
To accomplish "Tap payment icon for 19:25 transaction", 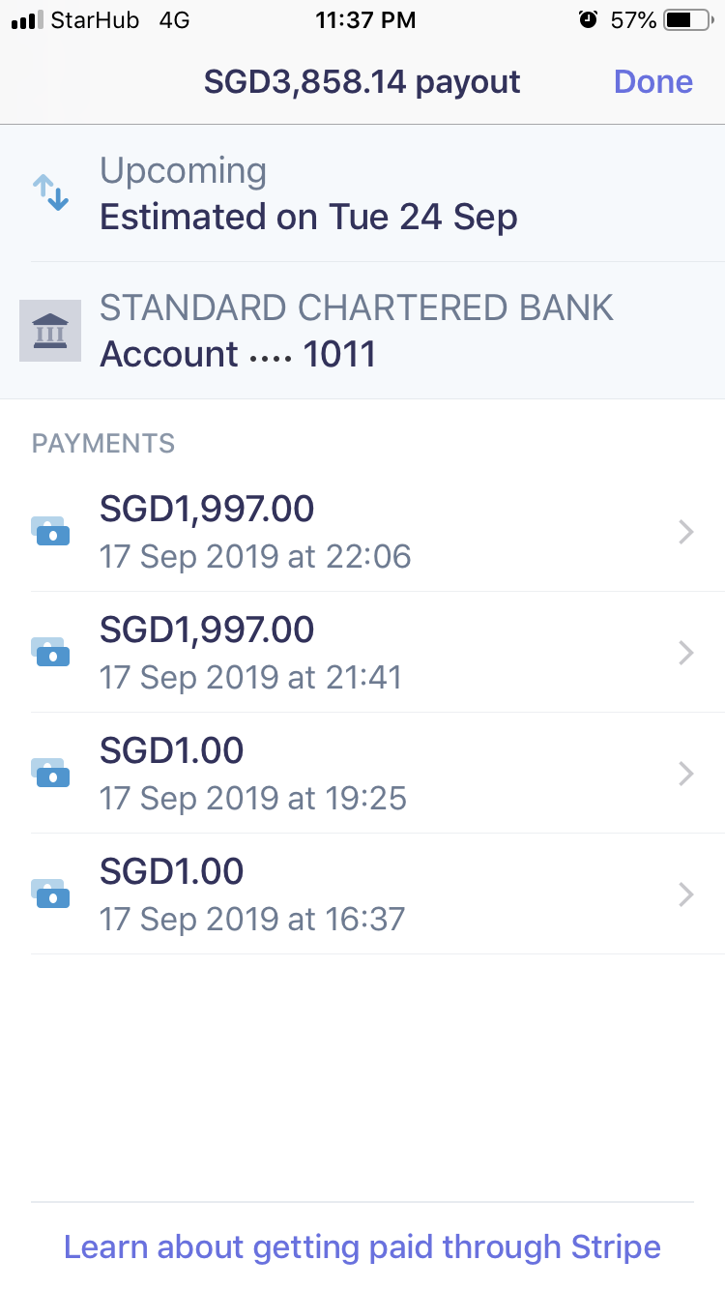I will [x=50, y=773].
